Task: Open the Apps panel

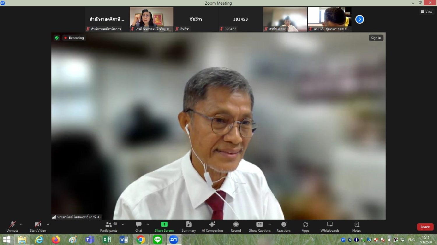Action: [305, 226]
